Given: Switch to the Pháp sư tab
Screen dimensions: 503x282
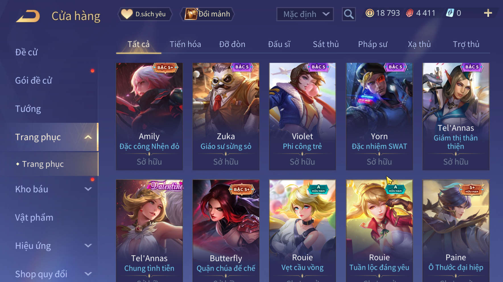Looking at the screenshot, I should pyautogui.click(x=372, y=44).
